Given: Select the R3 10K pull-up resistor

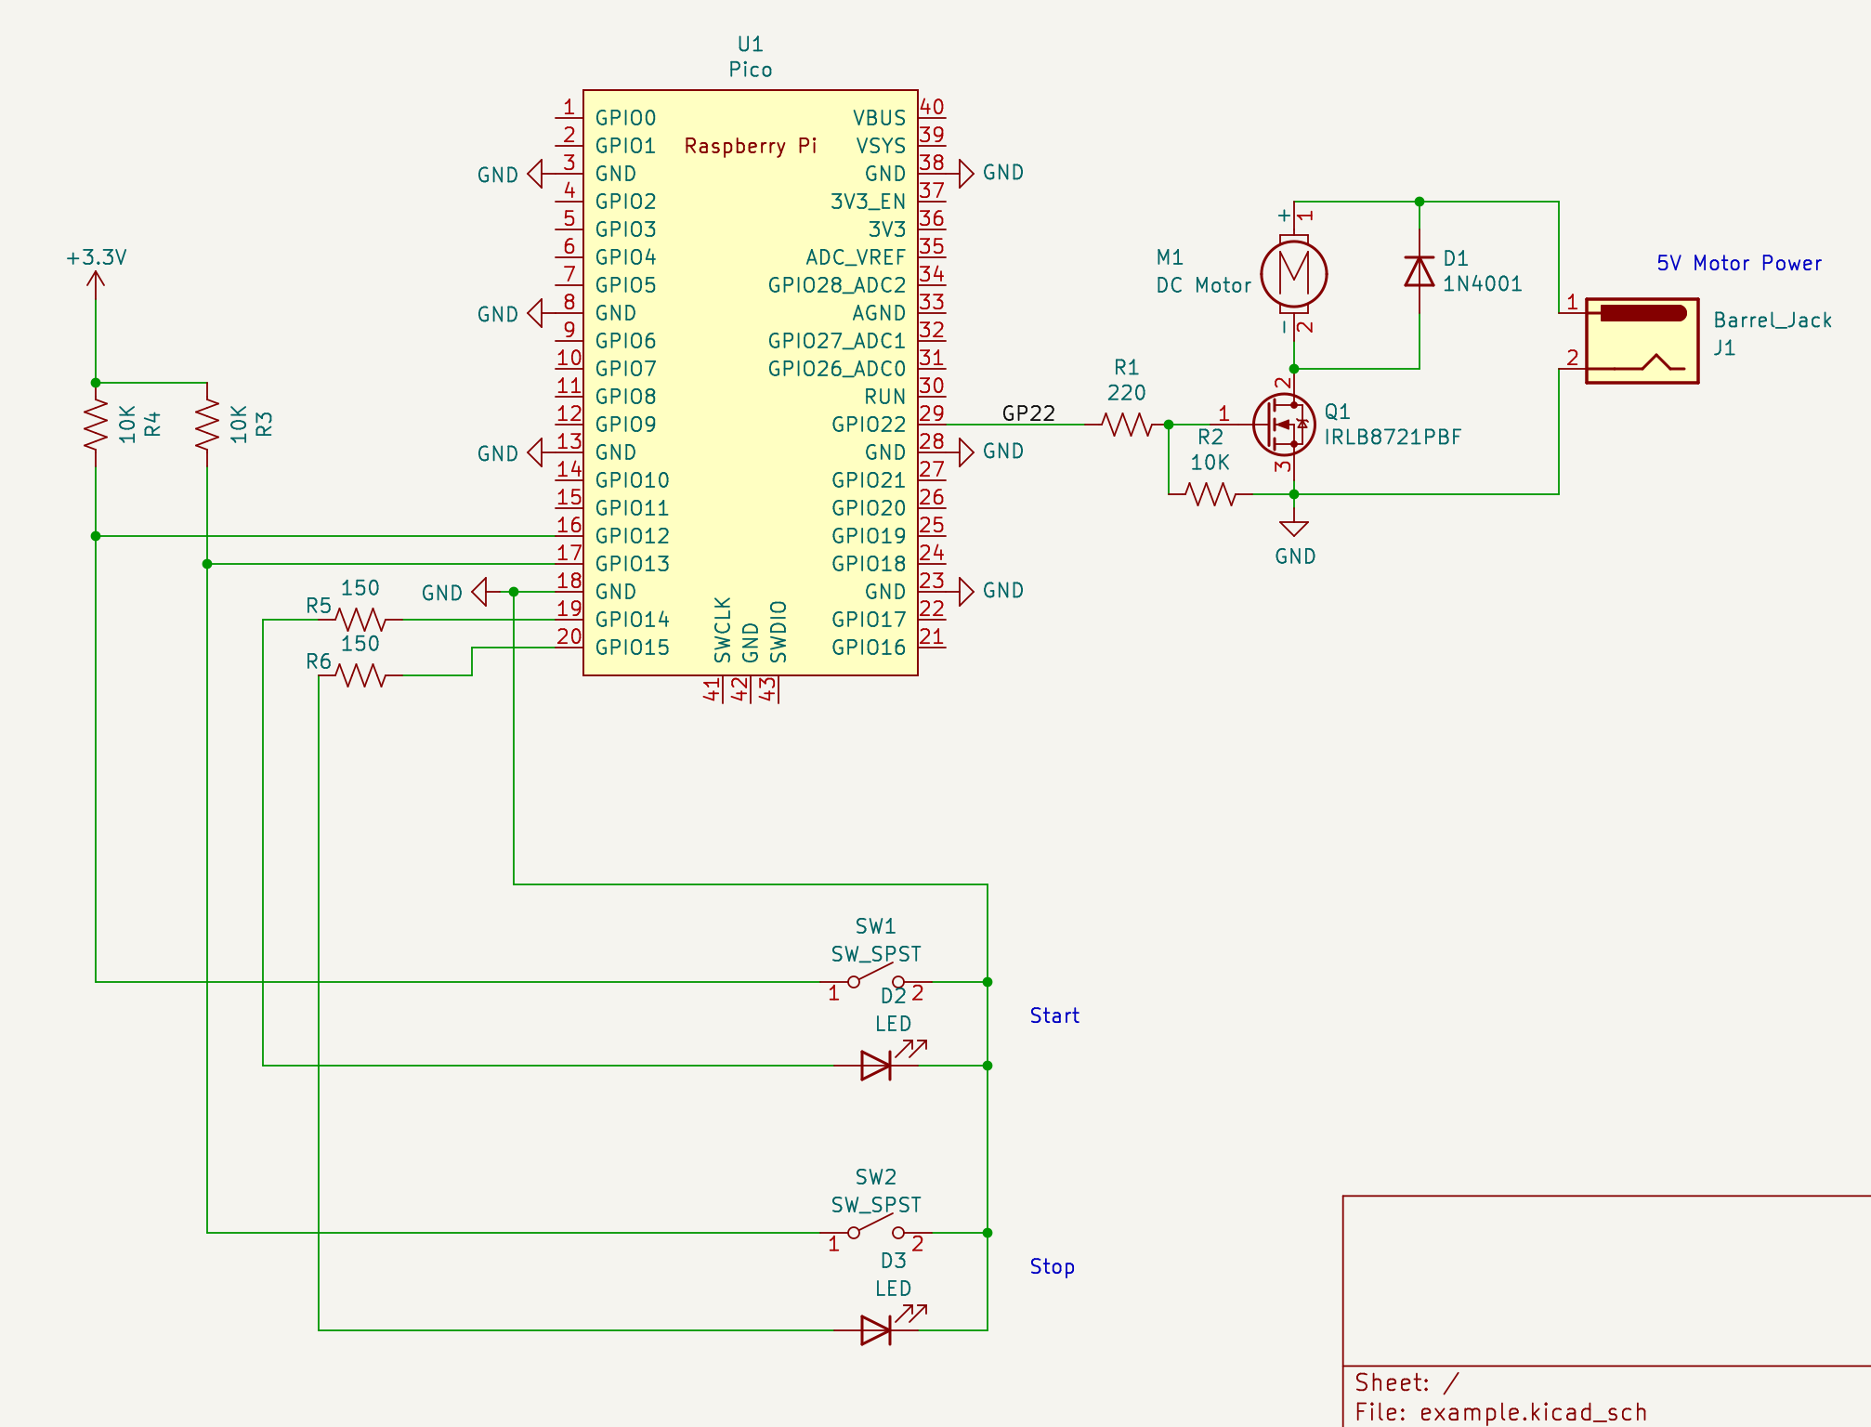Looking at the screenshot, I should pyautogui.click(x=207, y=425).
